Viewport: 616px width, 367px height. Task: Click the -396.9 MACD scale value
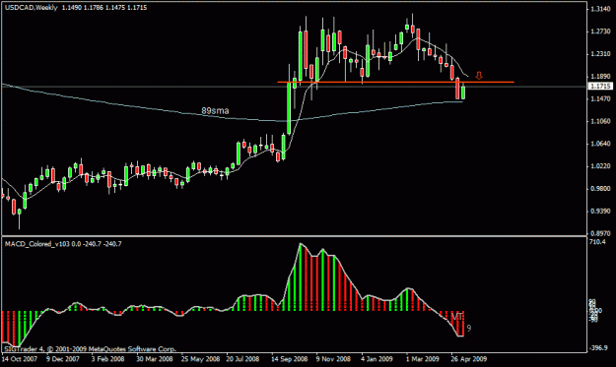[598, 347]
